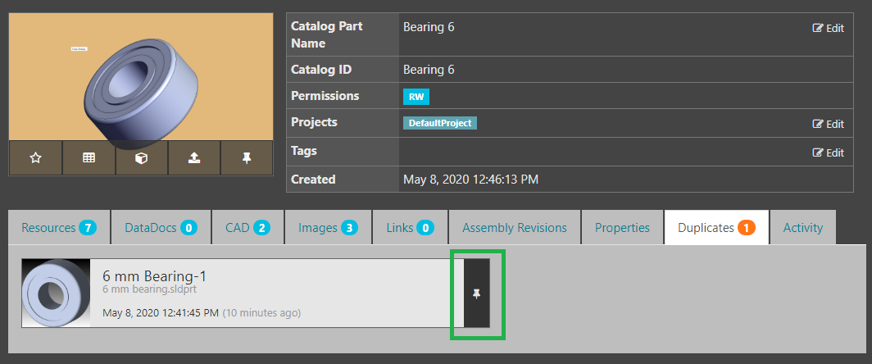
Task: Open the table grid icon below the preview
Action: 89,158
